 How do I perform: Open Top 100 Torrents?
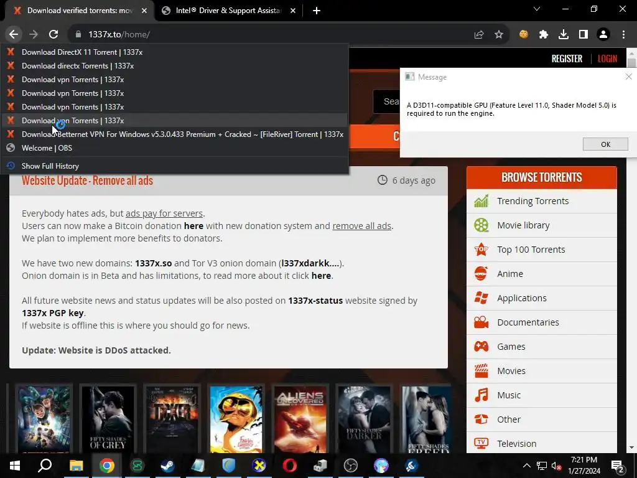(542, 250)
